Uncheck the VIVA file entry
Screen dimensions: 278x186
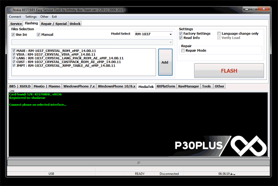(14, 54)
